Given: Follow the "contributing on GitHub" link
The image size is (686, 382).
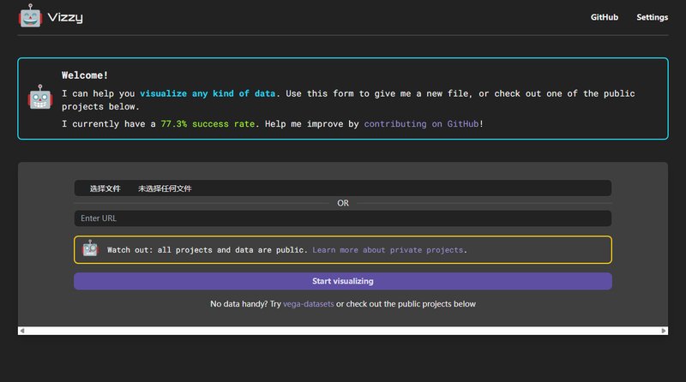Looking at the screenshot, I should click(x=423, y=124).
